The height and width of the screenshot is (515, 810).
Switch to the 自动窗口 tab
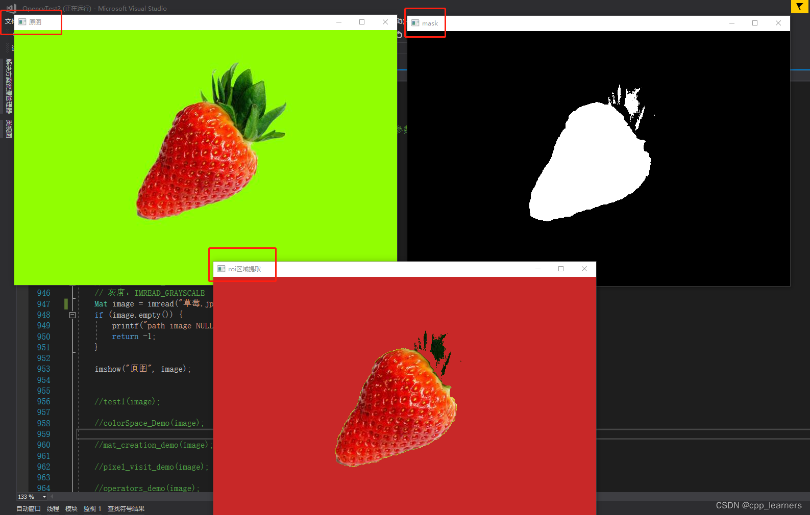[x=29, y=509]
